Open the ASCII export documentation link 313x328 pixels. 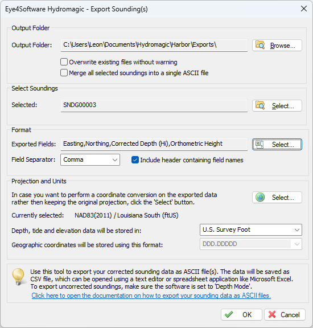click(x=151, y=296)
